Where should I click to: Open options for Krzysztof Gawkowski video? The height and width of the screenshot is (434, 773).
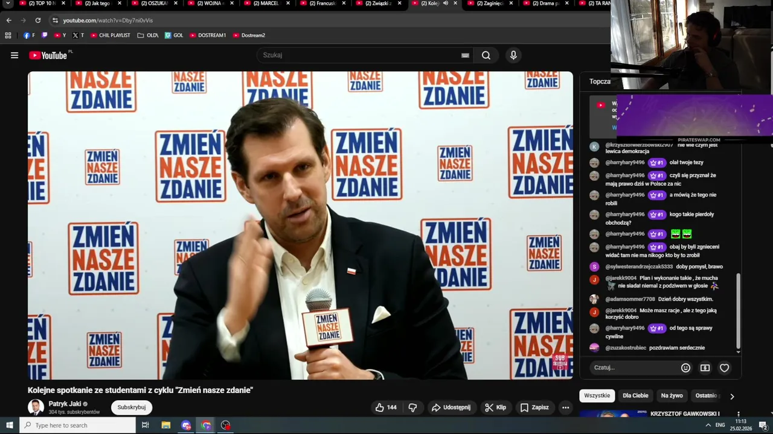point(738,414)
